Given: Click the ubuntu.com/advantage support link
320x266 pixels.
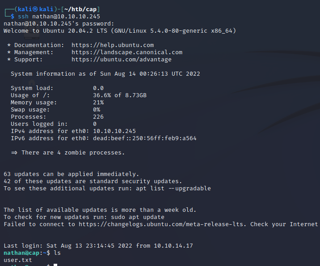Looking at the screenshot, I should tap(122, 60).
